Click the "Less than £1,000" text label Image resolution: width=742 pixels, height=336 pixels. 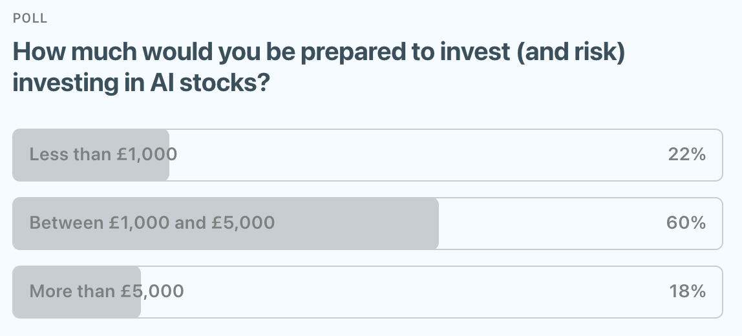[103, 155]
